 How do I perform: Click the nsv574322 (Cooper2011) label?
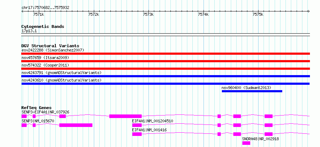point(45,65)
